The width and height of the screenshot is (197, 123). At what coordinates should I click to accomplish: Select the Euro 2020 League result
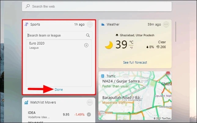coord(59,45)
